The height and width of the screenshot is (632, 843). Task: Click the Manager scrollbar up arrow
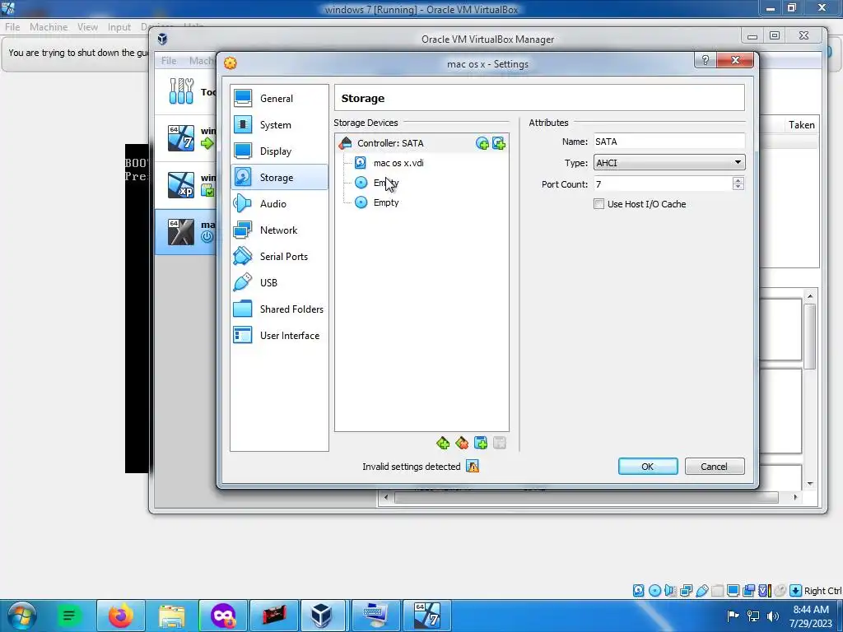click(x=810, y=296)
